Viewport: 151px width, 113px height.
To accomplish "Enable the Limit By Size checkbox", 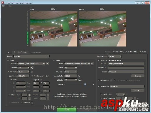I will [x=101, y=94].
